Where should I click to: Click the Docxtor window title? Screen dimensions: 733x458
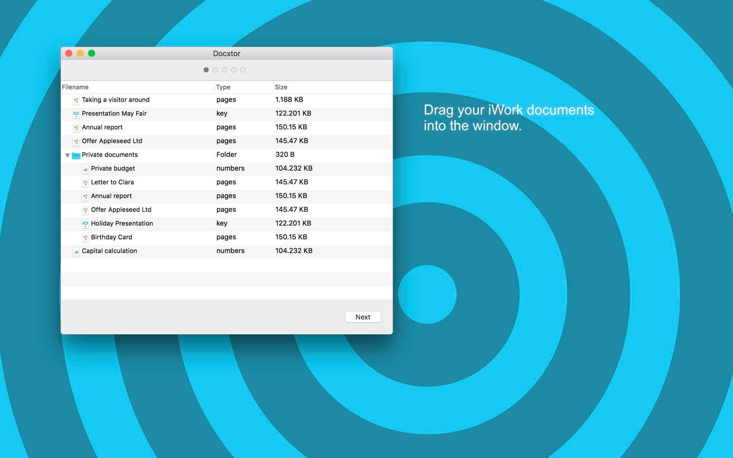(x=227, y=53)
